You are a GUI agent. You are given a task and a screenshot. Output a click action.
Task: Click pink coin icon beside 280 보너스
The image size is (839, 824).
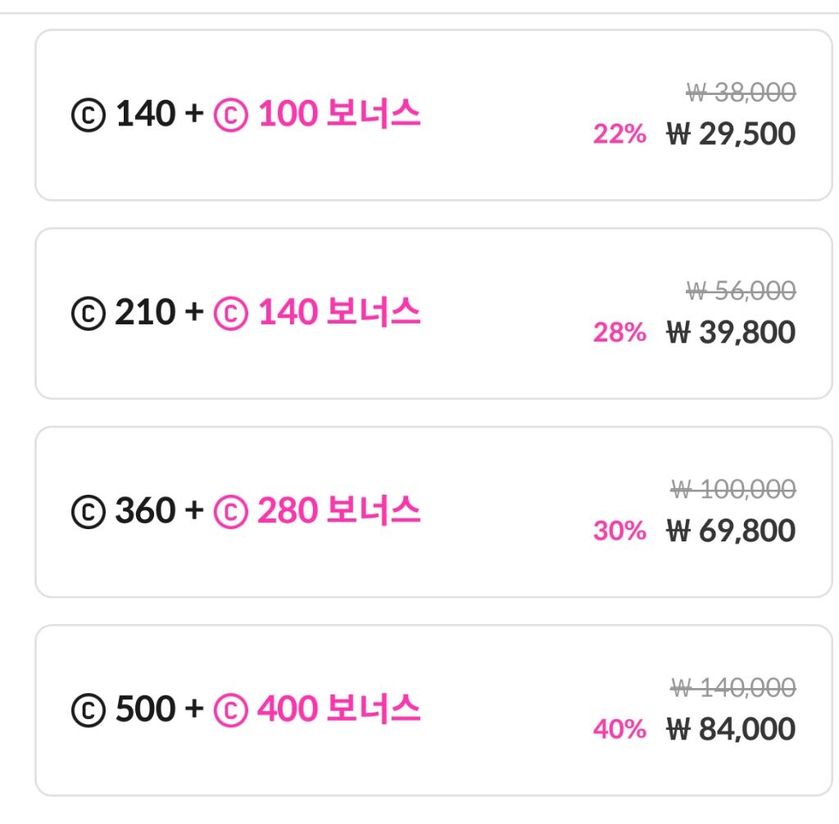click(x=230, y=512)
